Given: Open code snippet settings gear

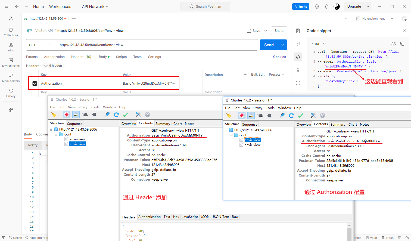Looking at the screenshot, I should coord(394,44).
